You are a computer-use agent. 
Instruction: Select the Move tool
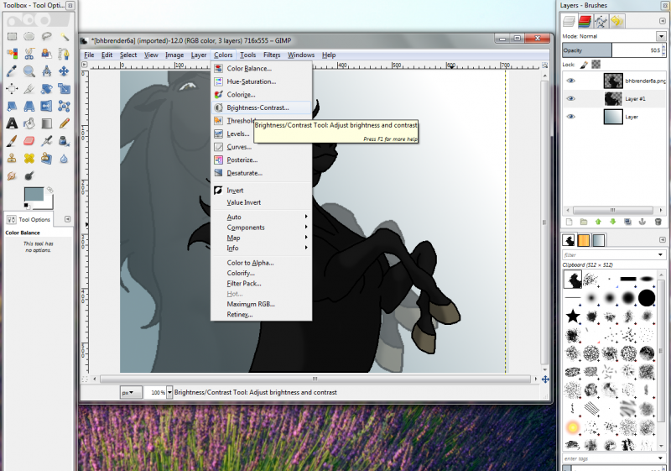65,71
